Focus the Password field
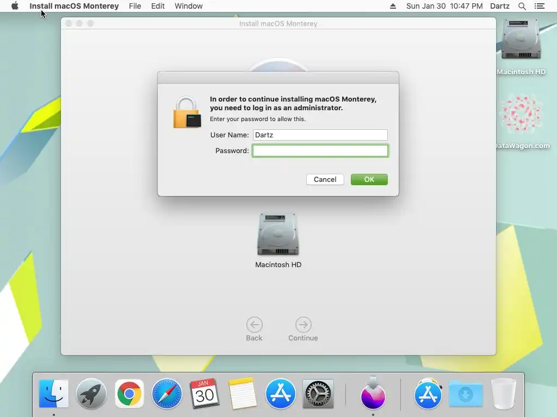 point(320,151)
